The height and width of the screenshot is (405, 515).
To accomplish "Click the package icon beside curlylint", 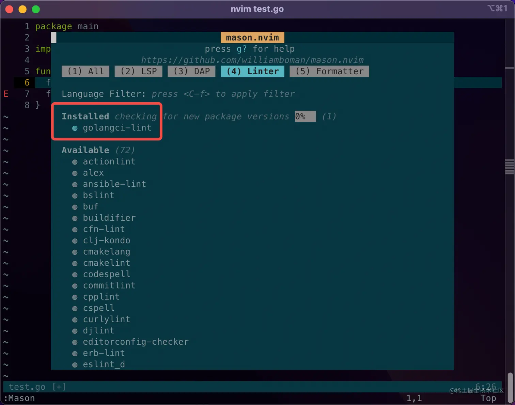I will coord(75,320).
